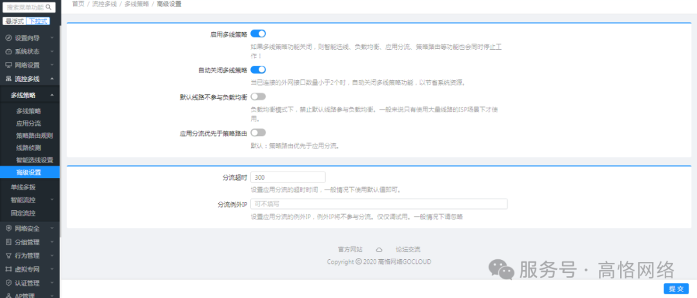This screenshot has height=298, width=697.
Task: Collapse the 流控多线 menu chevron
Action: coord(52,79)
